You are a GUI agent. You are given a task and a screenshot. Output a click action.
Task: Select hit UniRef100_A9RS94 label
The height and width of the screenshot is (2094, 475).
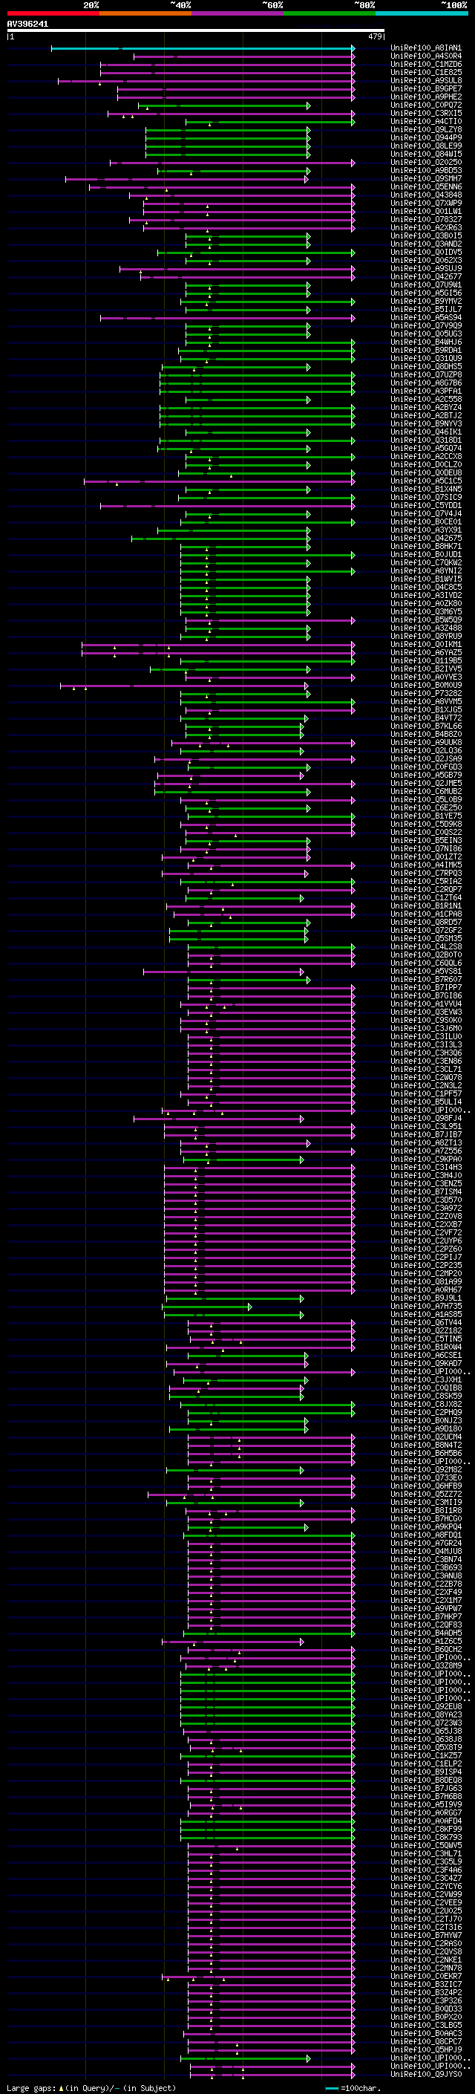(x=426, y=318)
